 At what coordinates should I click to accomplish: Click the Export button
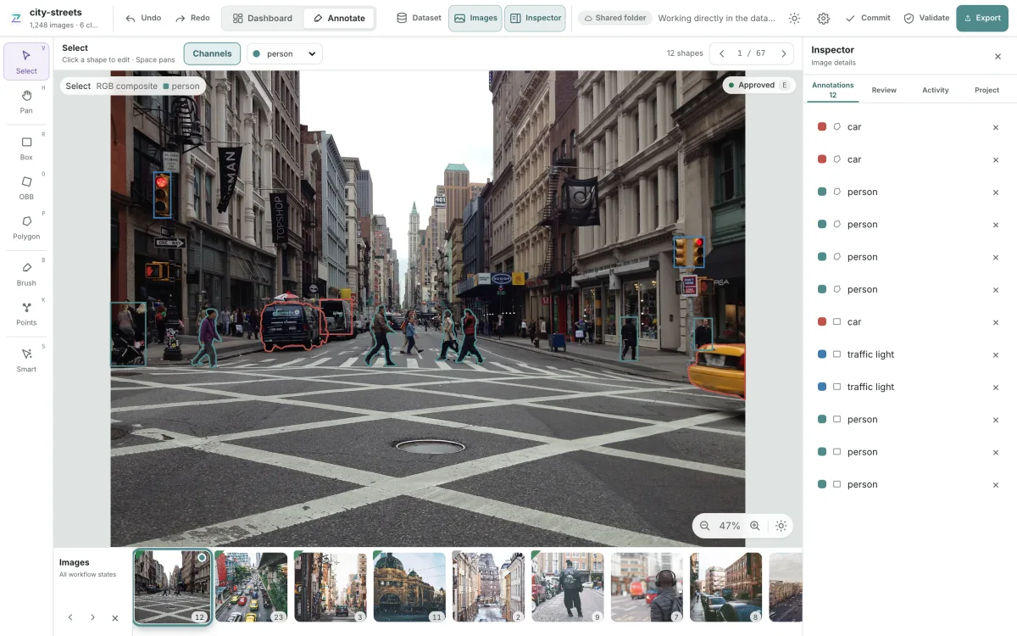tap(982, 18)
